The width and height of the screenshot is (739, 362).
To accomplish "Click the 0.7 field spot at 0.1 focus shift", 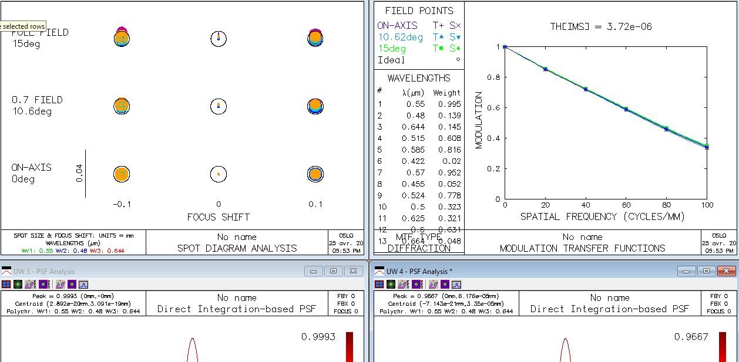I will click(x=315, y=106).
